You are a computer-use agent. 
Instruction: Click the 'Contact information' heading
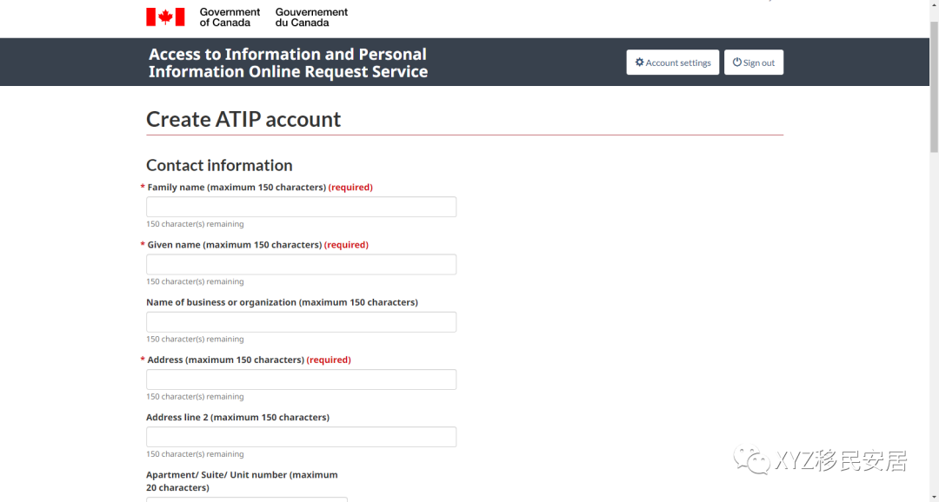pos(219,165)
